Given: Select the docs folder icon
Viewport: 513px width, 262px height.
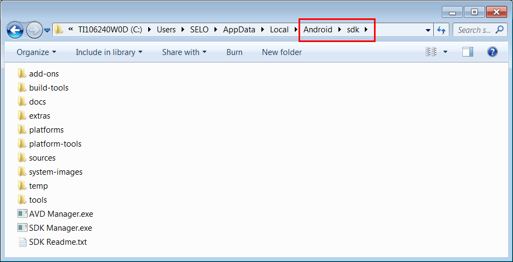Looking at the screenshot, I should click(22, 101).
